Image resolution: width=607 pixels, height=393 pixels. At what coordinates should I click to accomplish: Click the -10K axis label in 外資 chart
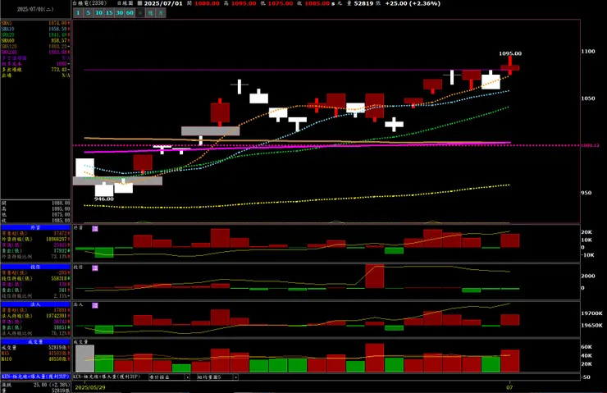pos(587,255)
